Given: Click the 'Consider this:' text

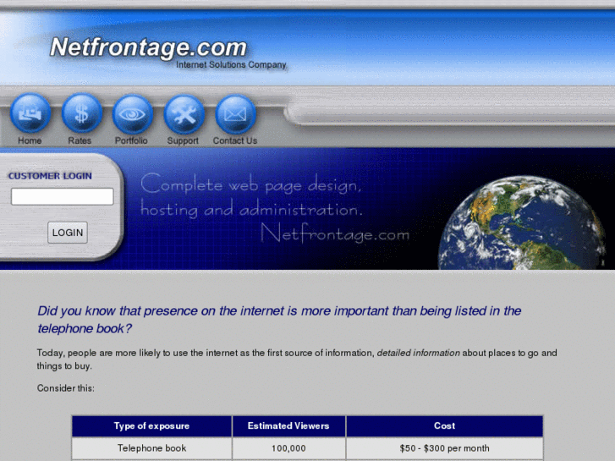Looking at the screenshot, I should pos(66,388).
